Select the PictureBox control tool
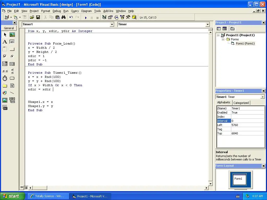Image resolution: width=267 pixels, height=200 pixels. (12, 35)
